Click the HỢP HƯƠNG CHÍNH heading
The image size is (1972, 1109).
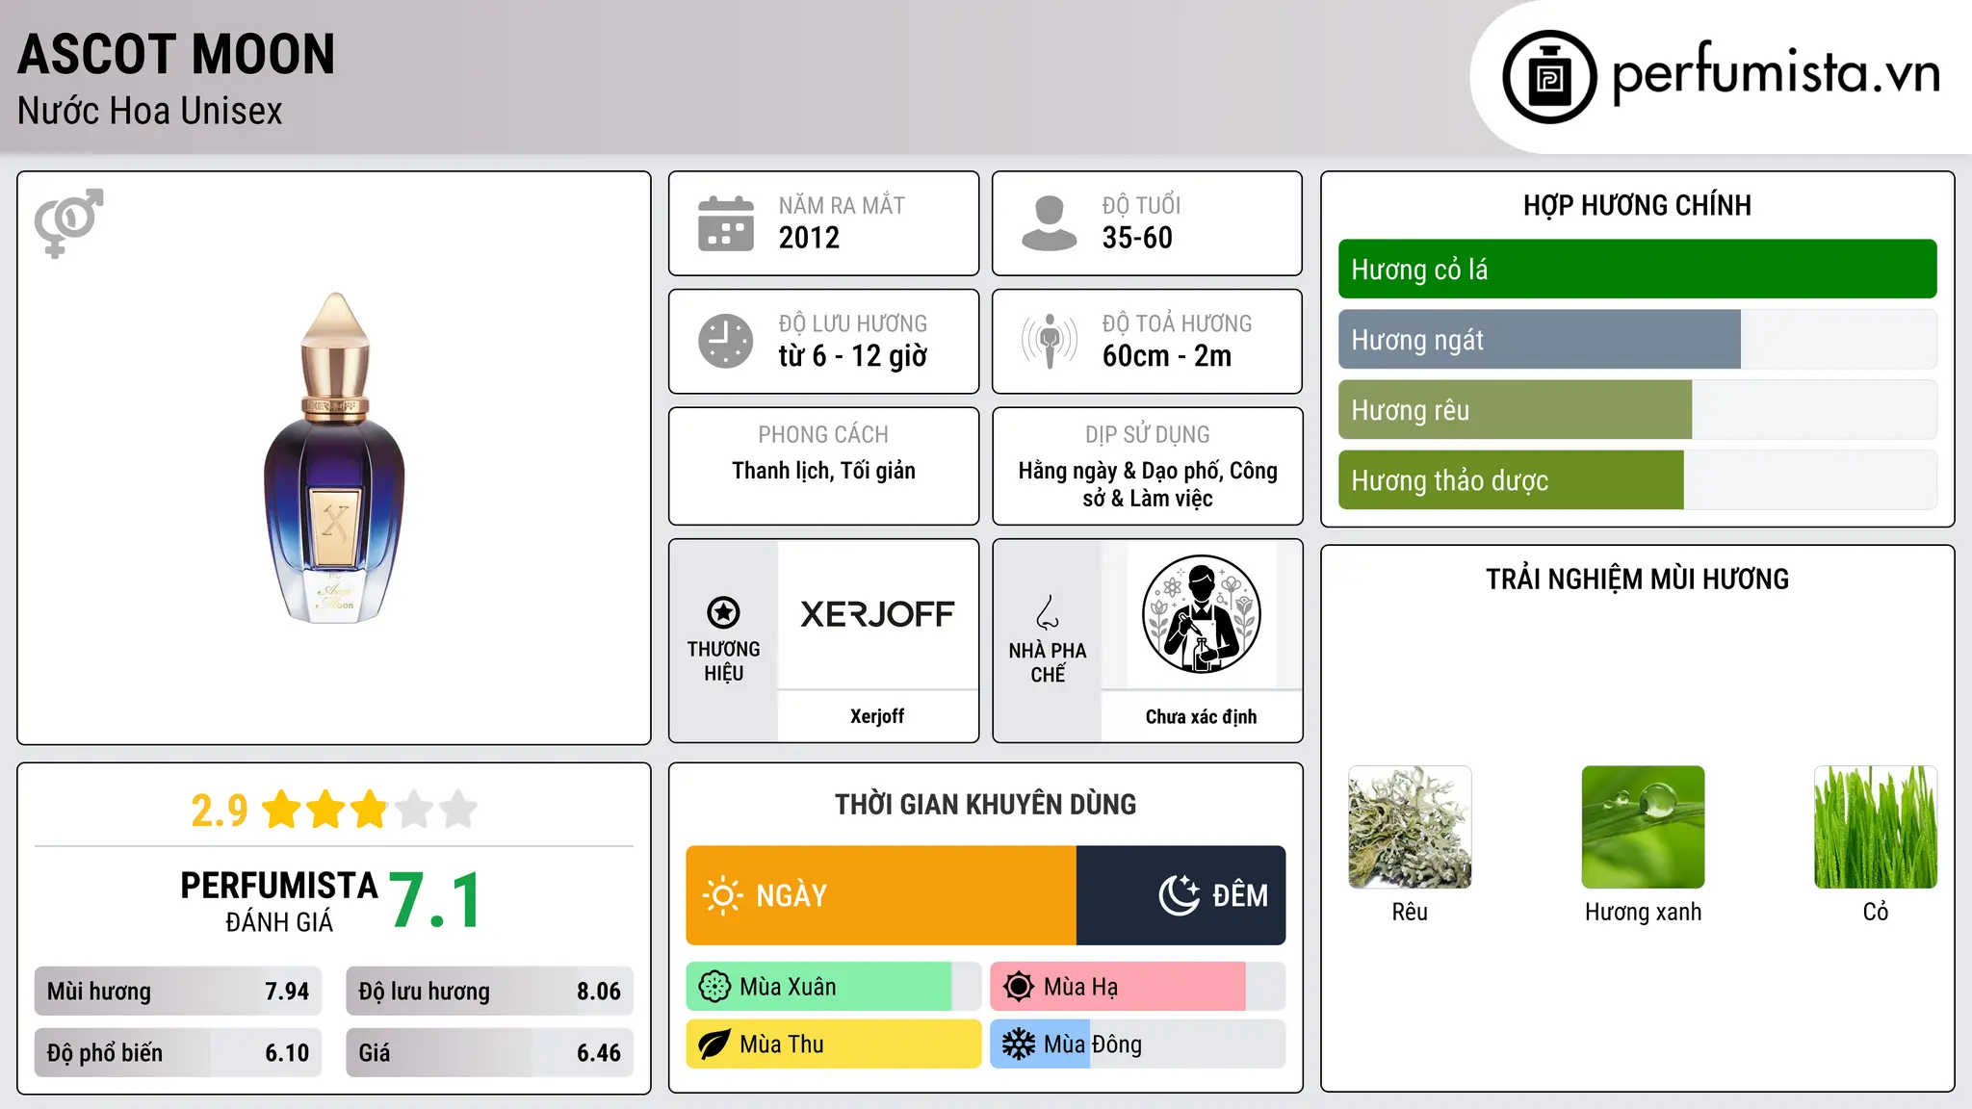pos(1637,205)
